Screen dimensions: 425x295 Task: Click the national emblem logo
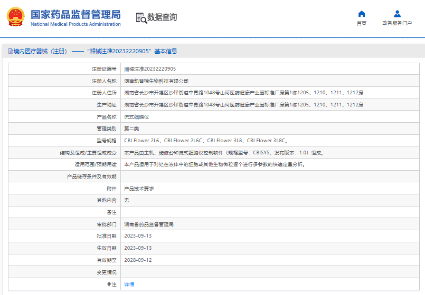(x=15, y=17)
